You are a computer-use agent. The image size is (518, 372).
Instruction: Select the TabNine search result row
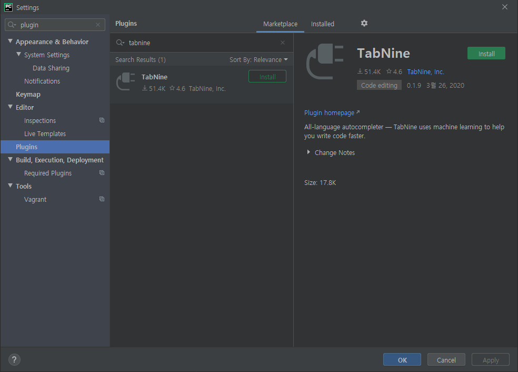point(202,84)
